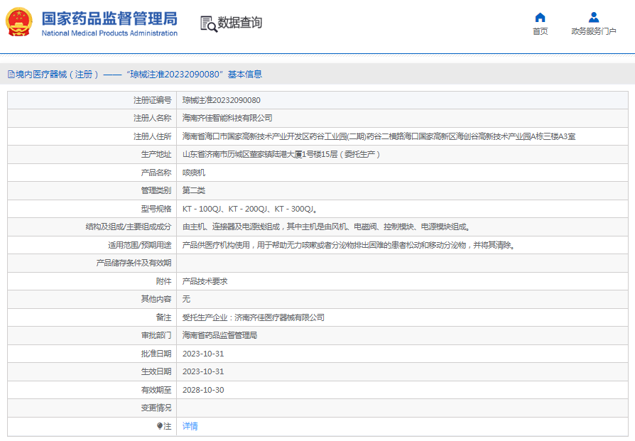Click the 适用范围/预期用途 label
635x441 pixels.
pos(140,245)
